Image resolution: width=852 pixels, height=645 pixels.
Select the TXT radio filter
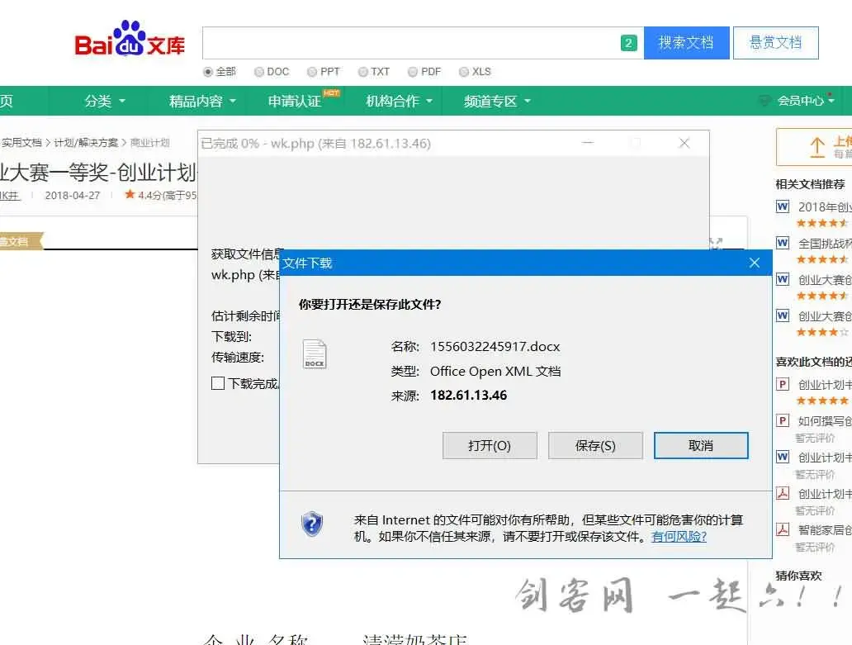(x=362, y=72)
